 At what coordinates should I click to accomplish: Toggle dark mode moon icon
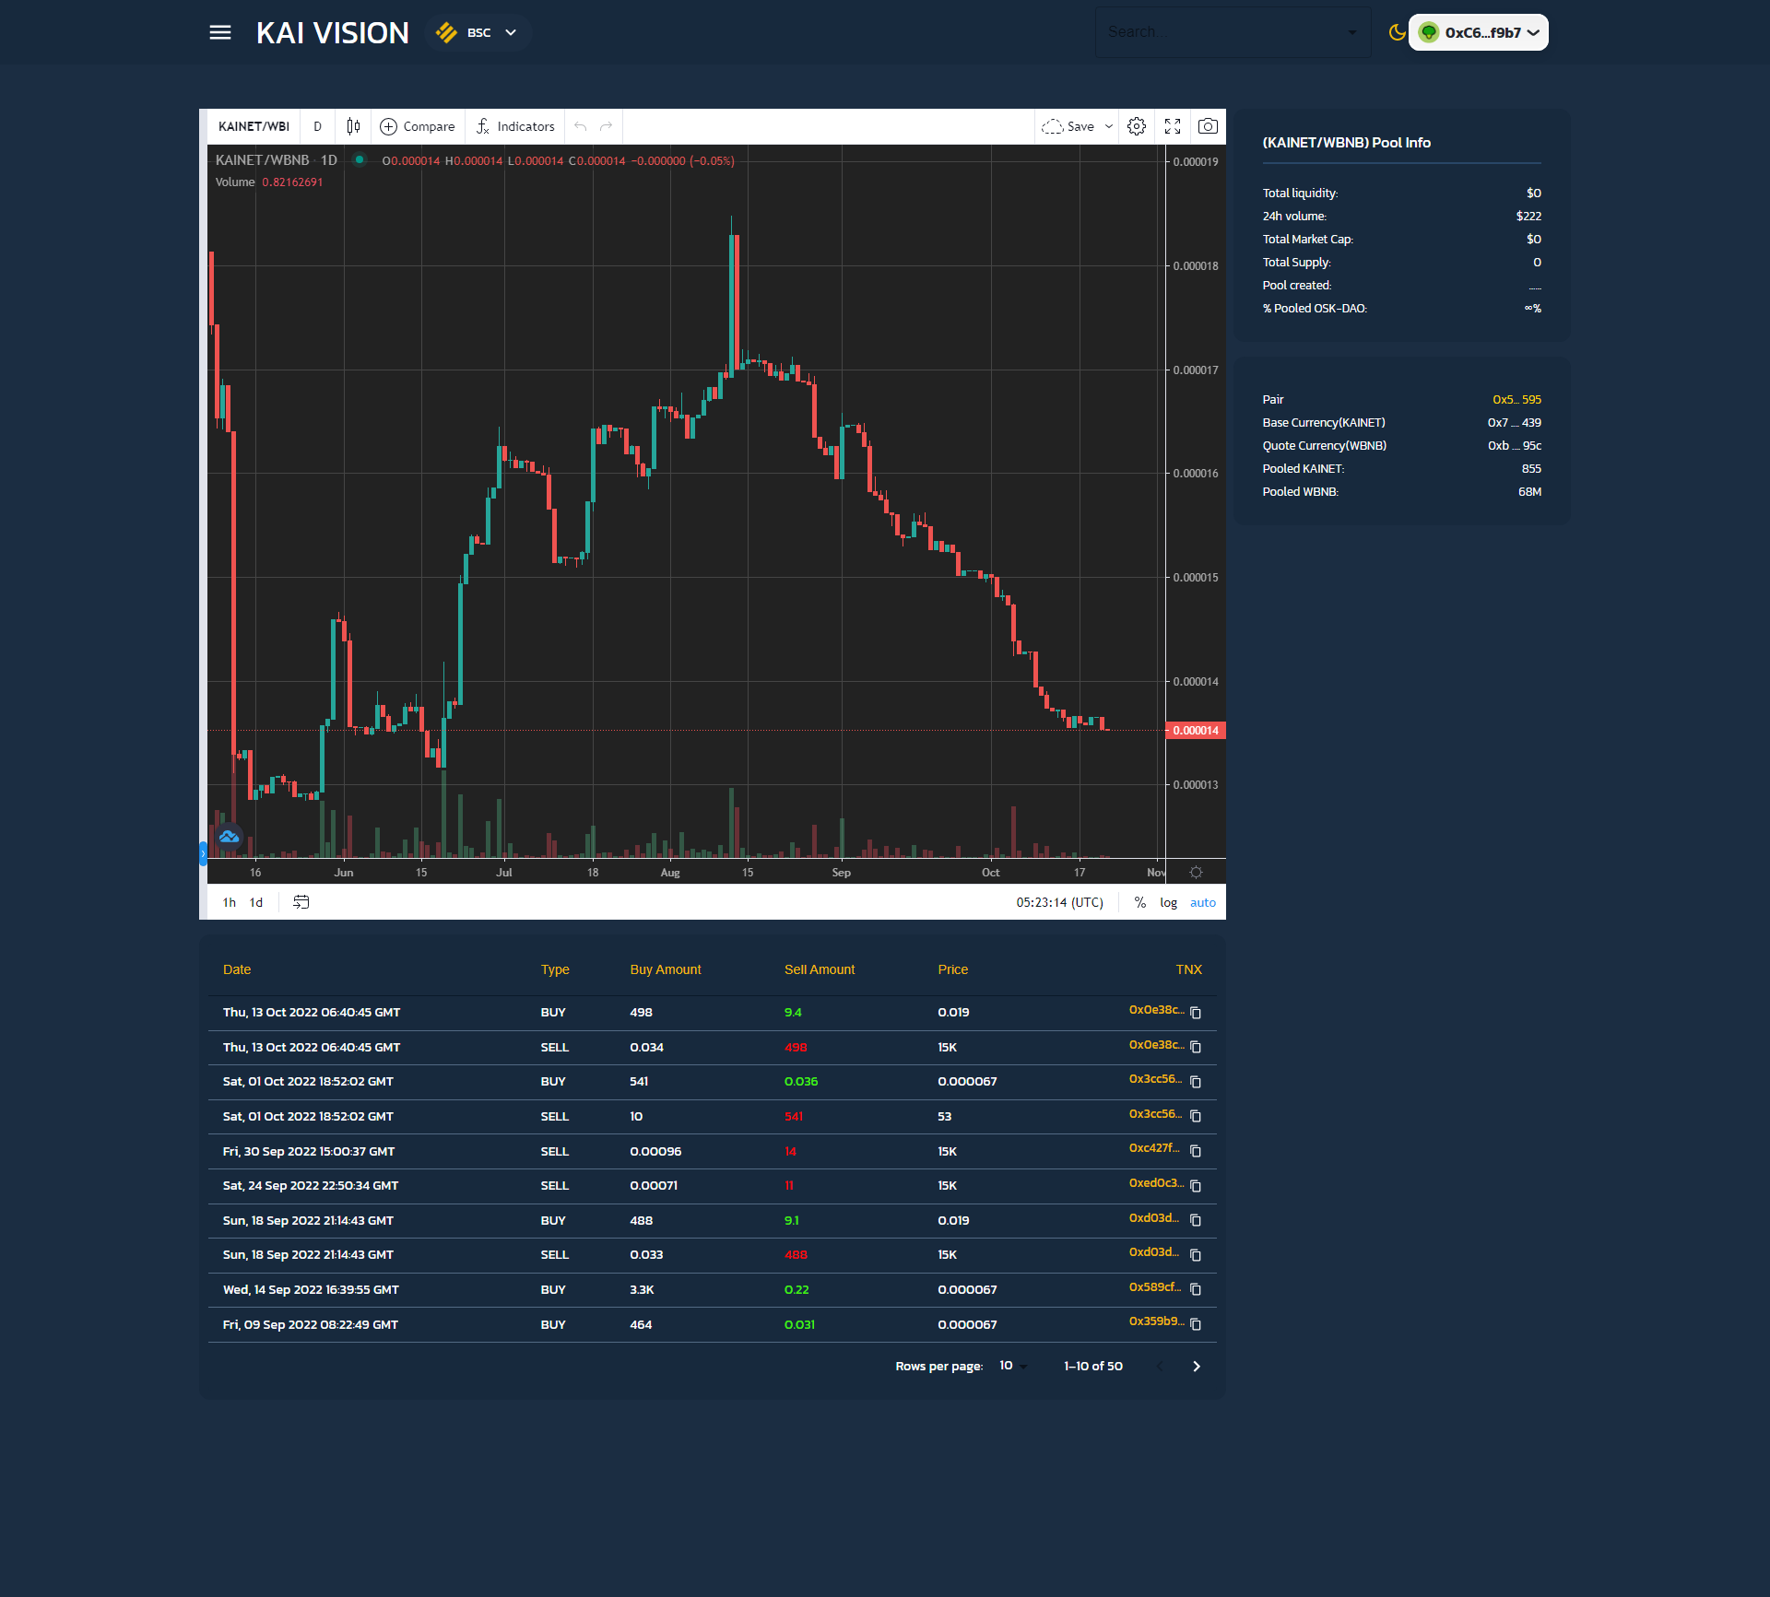[x=1397, y=32]
